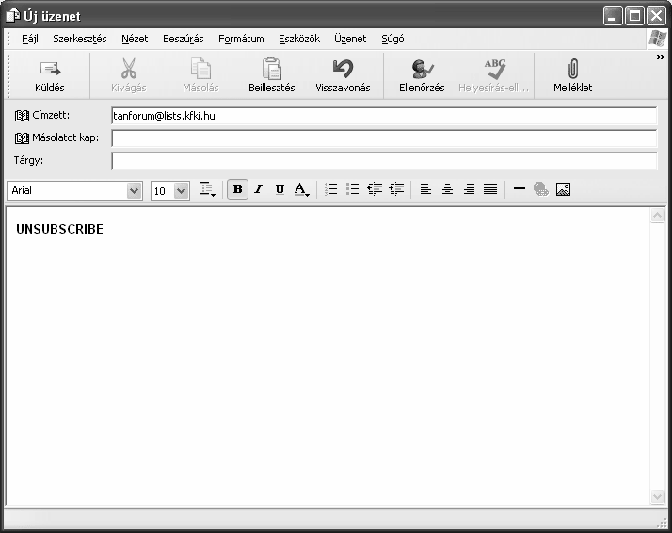
Task: Send the message with Küldés
Action: [x=50, y=76]
